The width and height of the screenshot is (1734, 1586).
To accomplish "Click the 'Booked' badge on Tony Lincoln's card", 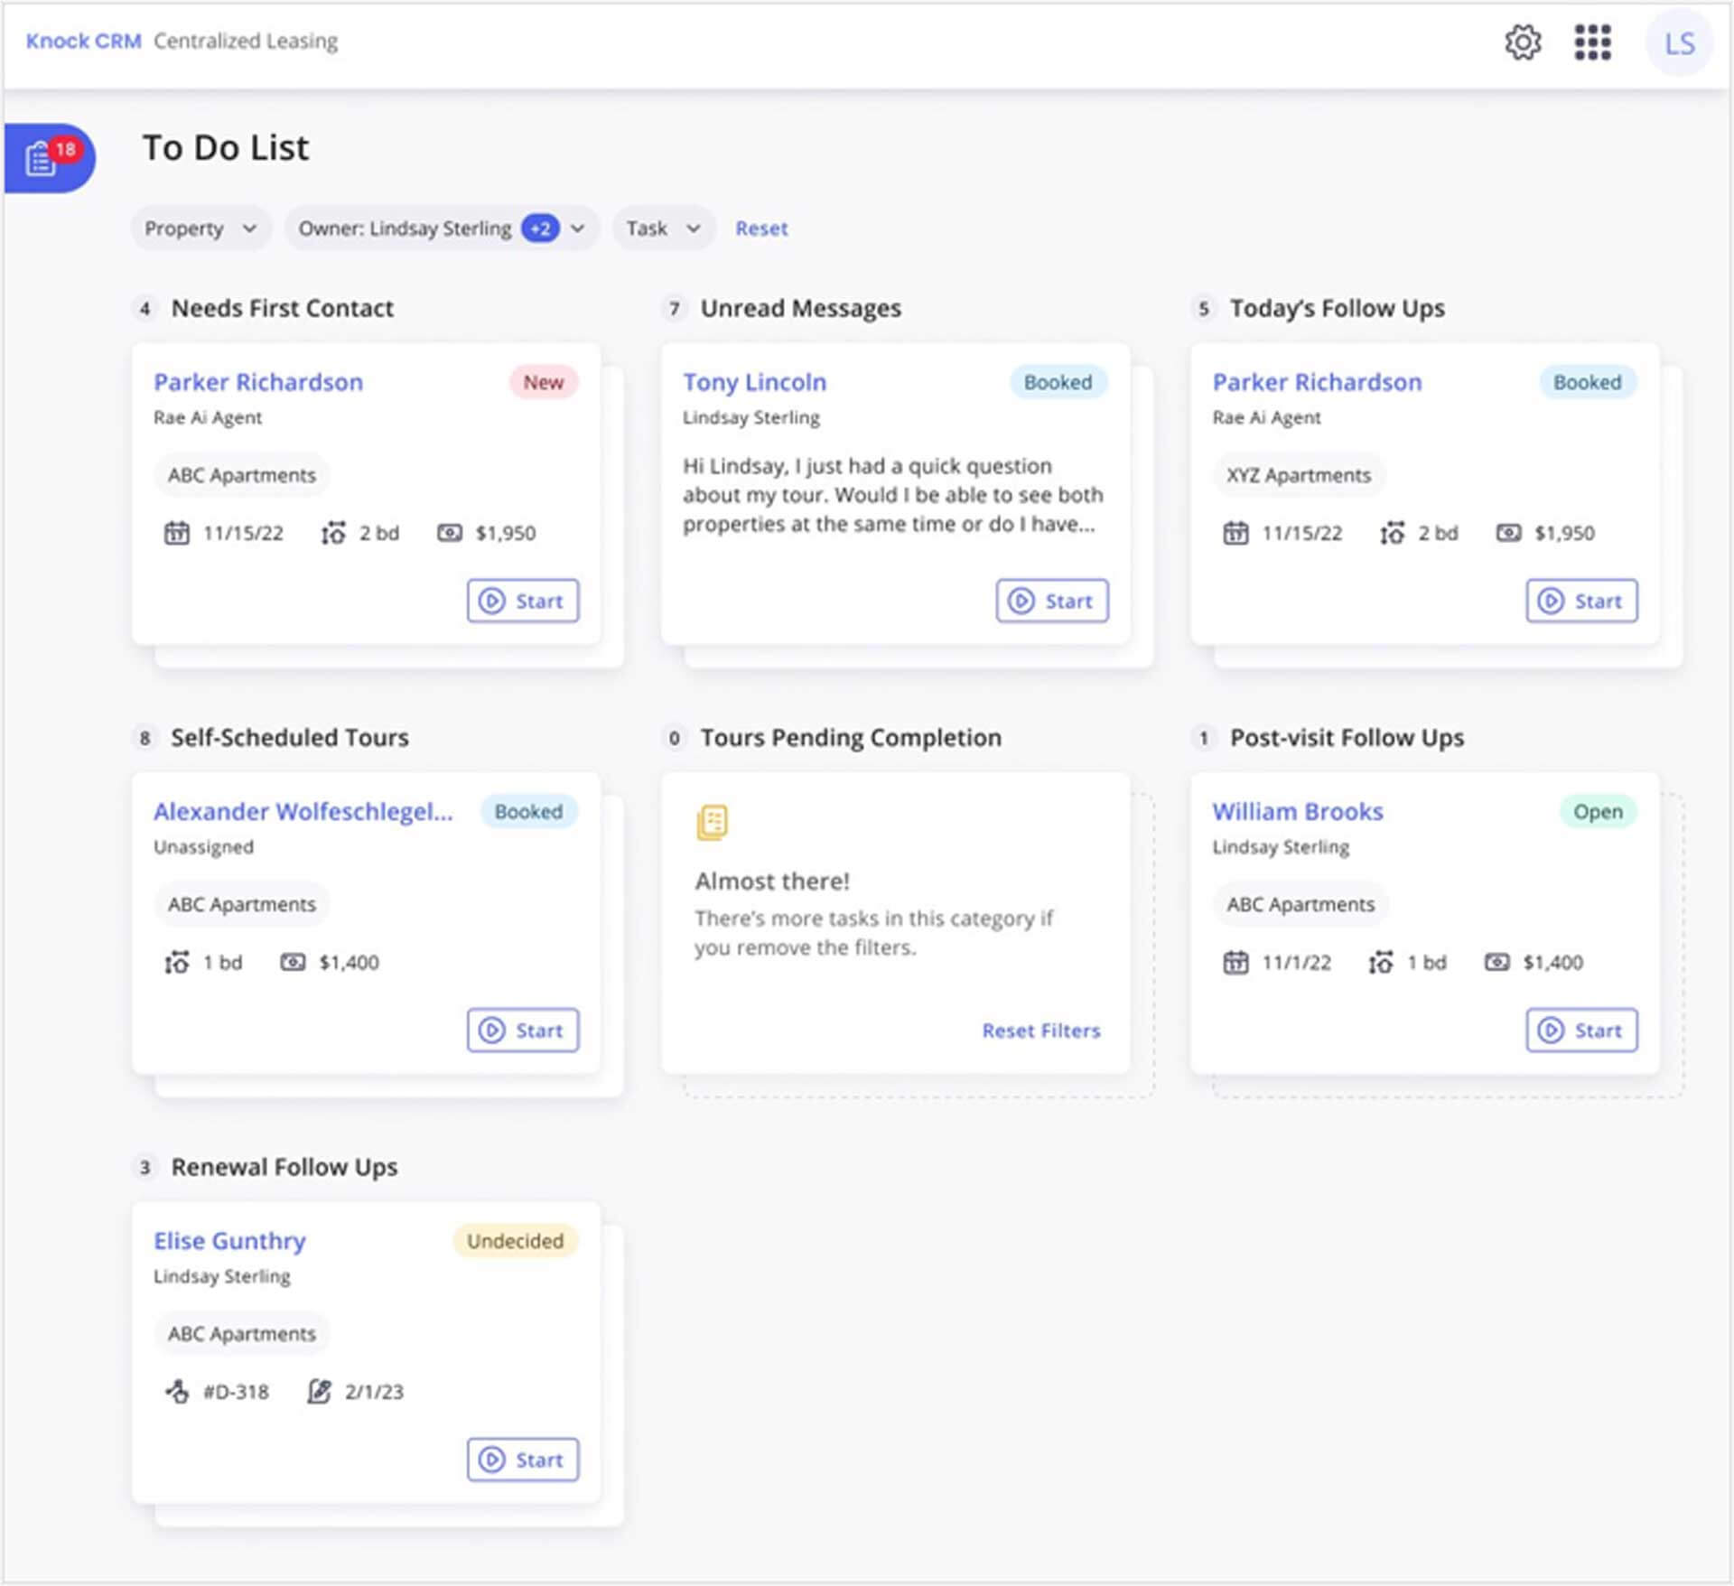I will click(1057, 382).
